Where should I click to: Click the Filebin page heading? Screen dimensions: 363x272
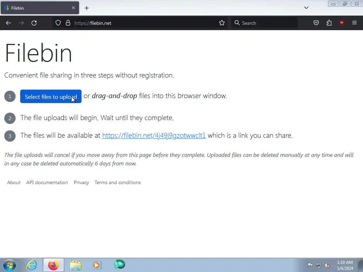[x=38, y=53]
